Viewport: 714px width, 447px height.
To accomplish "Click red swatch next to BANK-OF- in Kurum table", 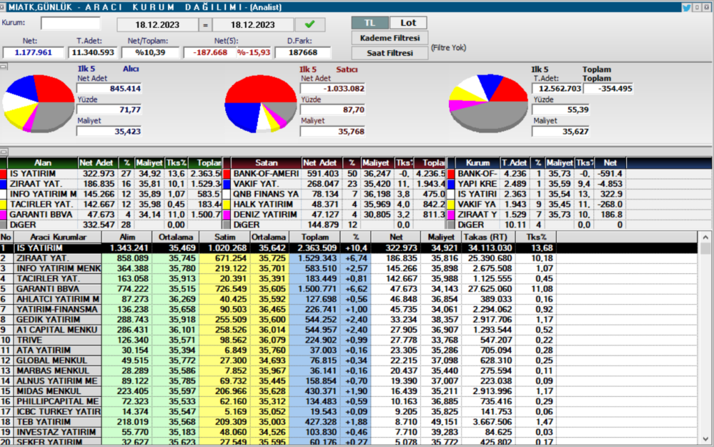I will pyautogui.click(x=451, y=174).
